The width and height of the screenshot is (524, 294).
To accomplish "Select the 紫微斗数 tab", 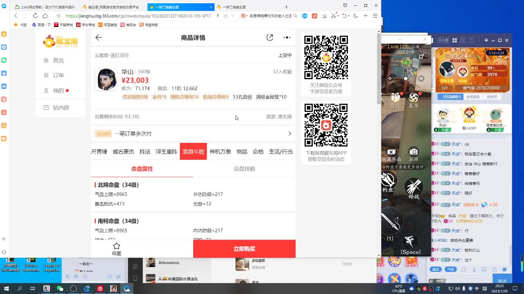I will pos(193,151).
